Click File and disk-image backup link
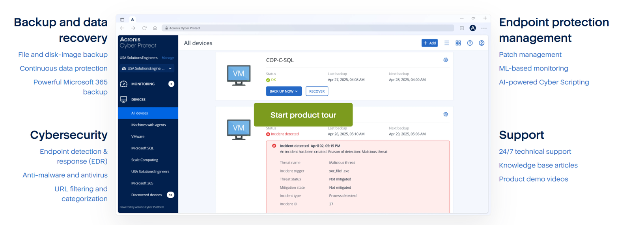The image size is (631, 225). point(63,55)
